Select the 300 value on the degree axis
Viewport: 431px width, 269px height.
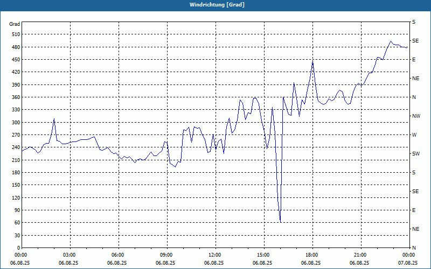[x=16, y=123]
